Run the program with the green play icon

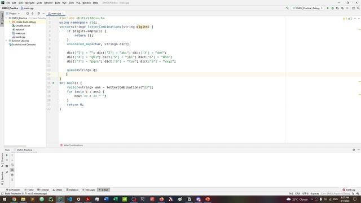pos(328,8)
